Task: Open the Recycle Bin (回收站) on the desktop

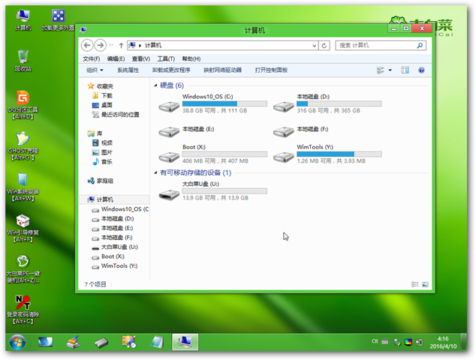Action: pyautogui.click(x=23, y=58)
